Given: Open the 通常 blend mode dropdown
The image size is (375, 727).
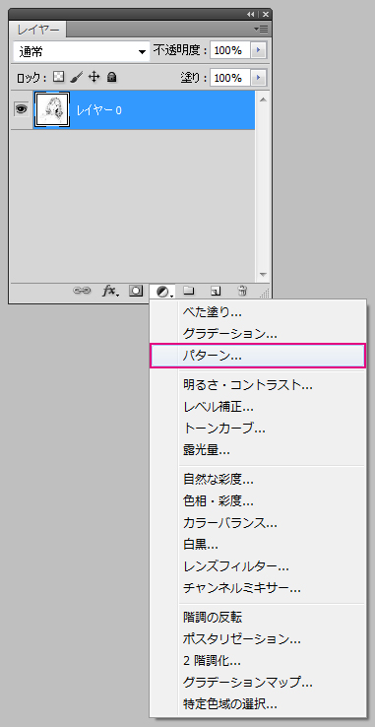Looking at the screenshot, I should point(82,52).
